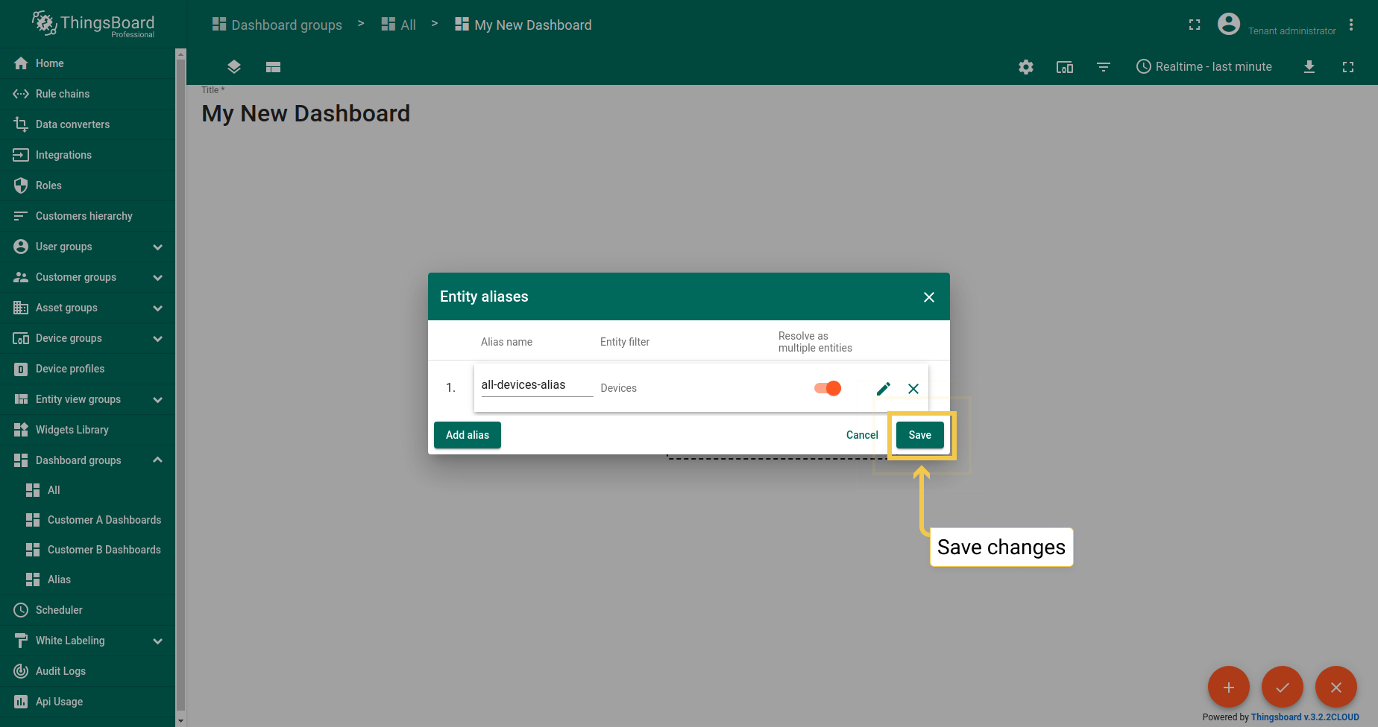The image size is (1378, 727).
Task: Click My New Dashboard breadcrumb
Action: pos(523,25)
